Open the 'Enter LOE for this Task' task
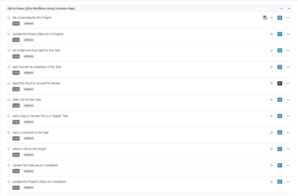This screenshot has width=298, height=196. point(27,100)
